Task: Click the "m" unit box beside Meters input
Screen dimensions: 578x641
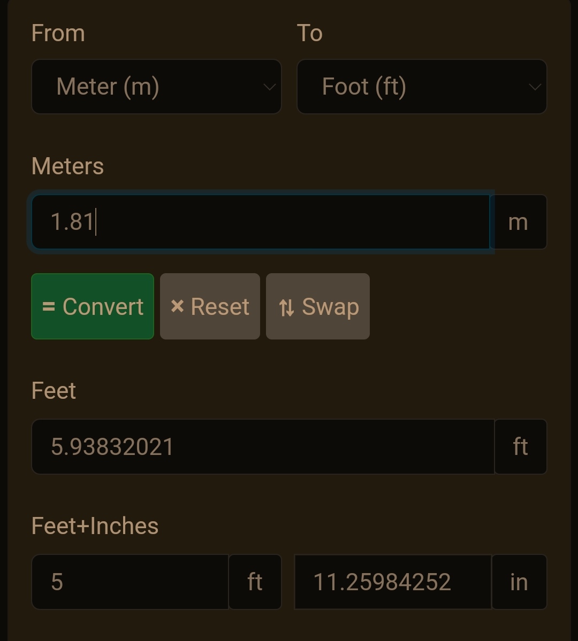Action: point(518,222)
